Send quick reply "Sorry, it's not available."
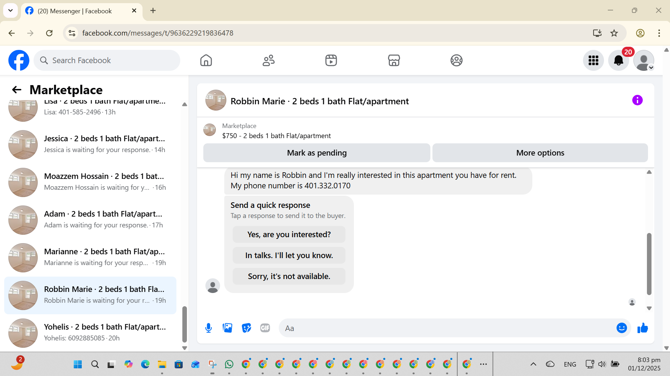 pyautogui.click(x=289, y=276)
